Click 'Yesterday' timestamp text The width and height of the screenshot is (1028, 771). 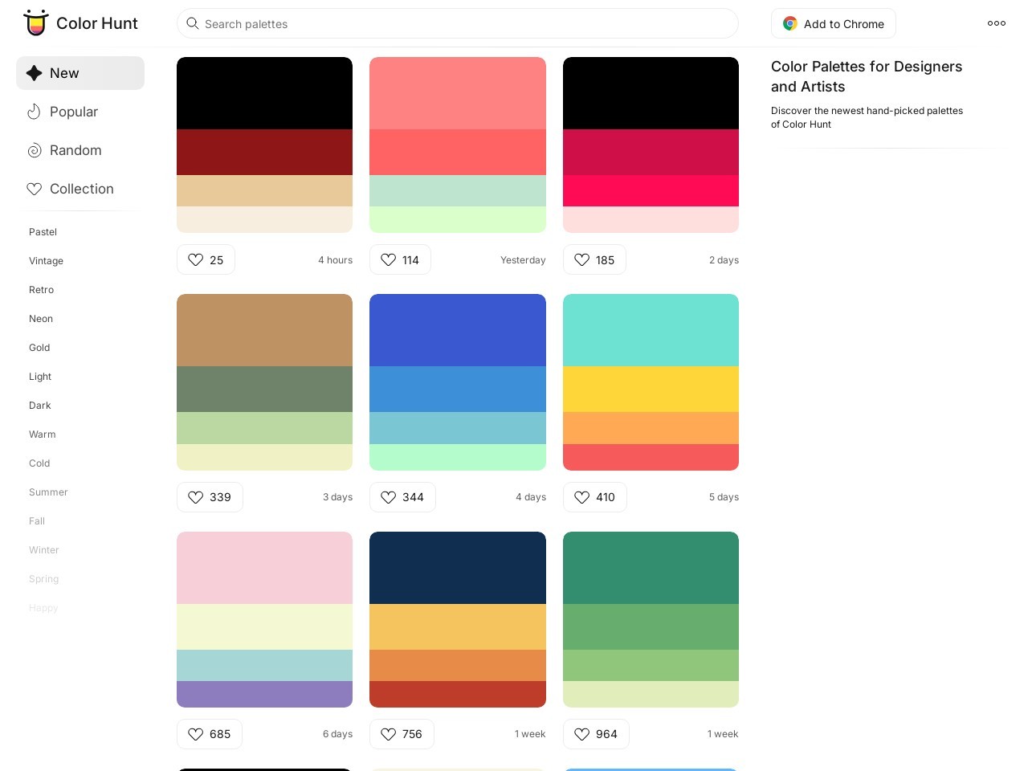pyautogui.click(x=523, y=260)
